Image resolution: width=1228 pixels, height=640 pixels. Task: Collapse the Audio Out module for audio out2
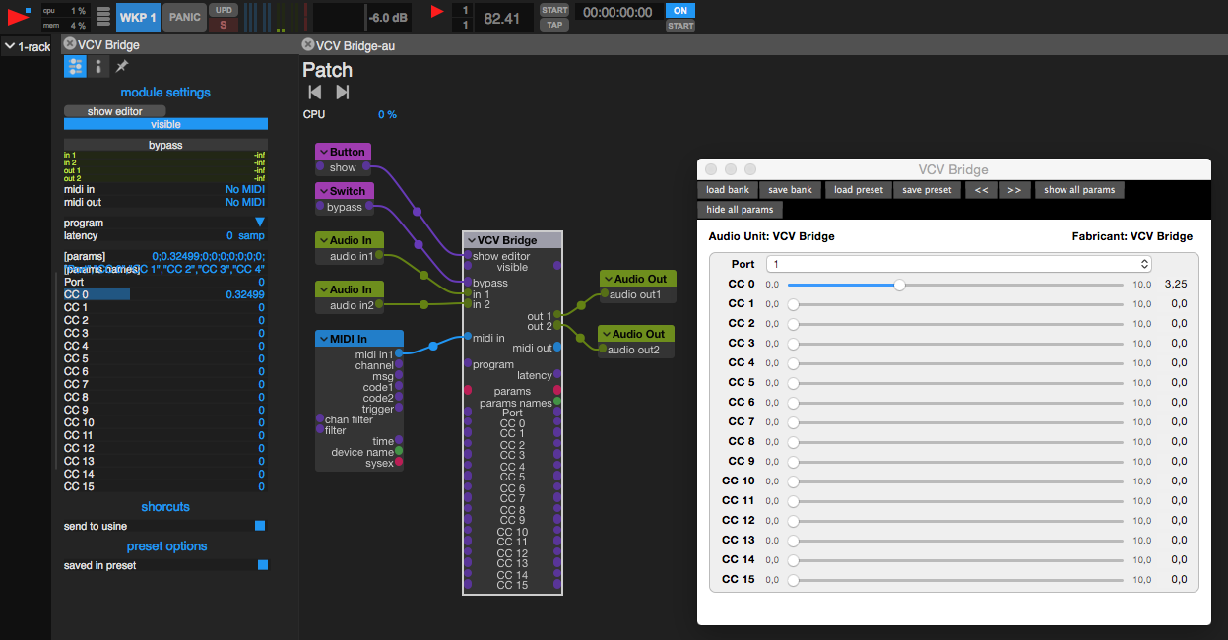pyautogui.click(x=607, y=334)
